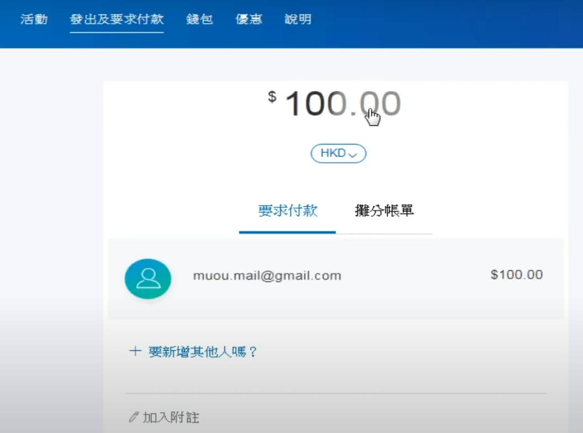The width and height of the screenshot is (583, 433).
Task: Click the muou.mail@gmail.com recipient email
Action: (x=267, y=275)
